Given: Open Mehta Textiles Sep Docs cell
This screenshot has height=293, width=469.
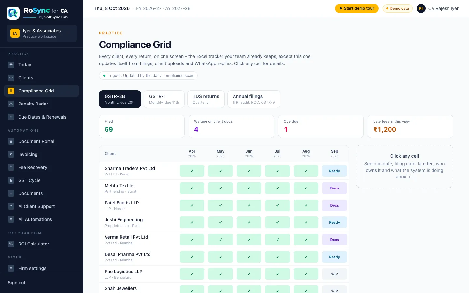Looking at the screenshot, I should click(x=334, y=188).
